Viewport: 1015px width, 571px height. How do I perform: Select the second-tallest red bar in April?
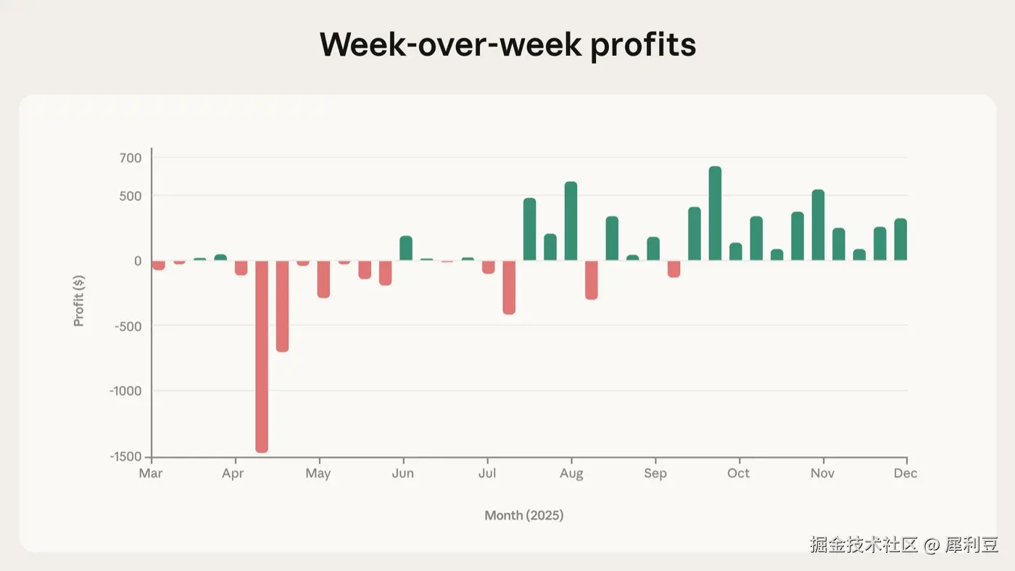(282, 306)
